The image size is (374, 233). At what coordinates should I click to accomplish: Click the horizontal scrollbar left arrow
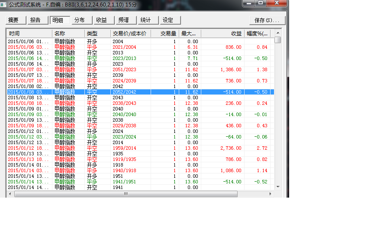[11, 194]
